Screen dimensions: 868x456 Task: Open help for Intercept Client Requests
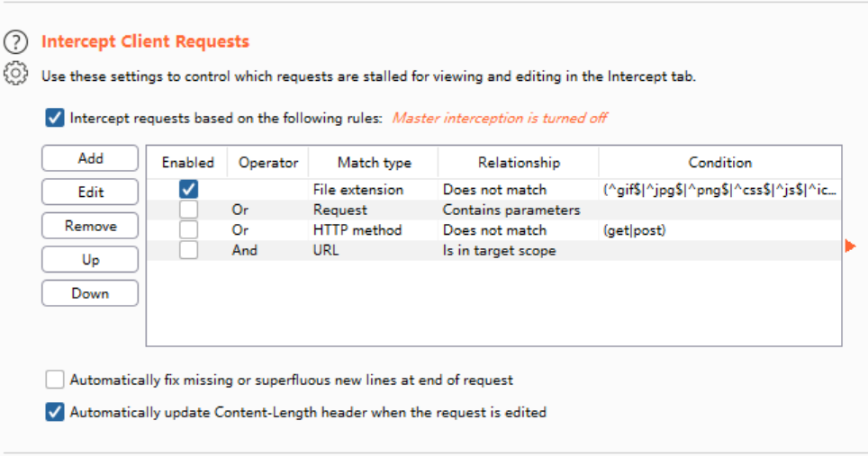pos(15,41)
